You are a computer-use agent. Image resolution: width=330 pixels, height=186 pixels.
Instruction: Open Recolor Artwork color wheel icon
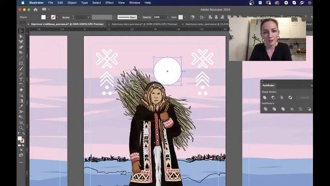point(192,17)
